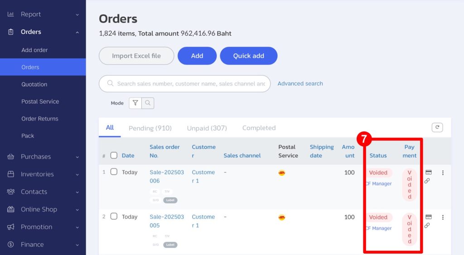The image size is (464, 255).
Task: Check the checkbox for row 1
Action: [114, 172]
